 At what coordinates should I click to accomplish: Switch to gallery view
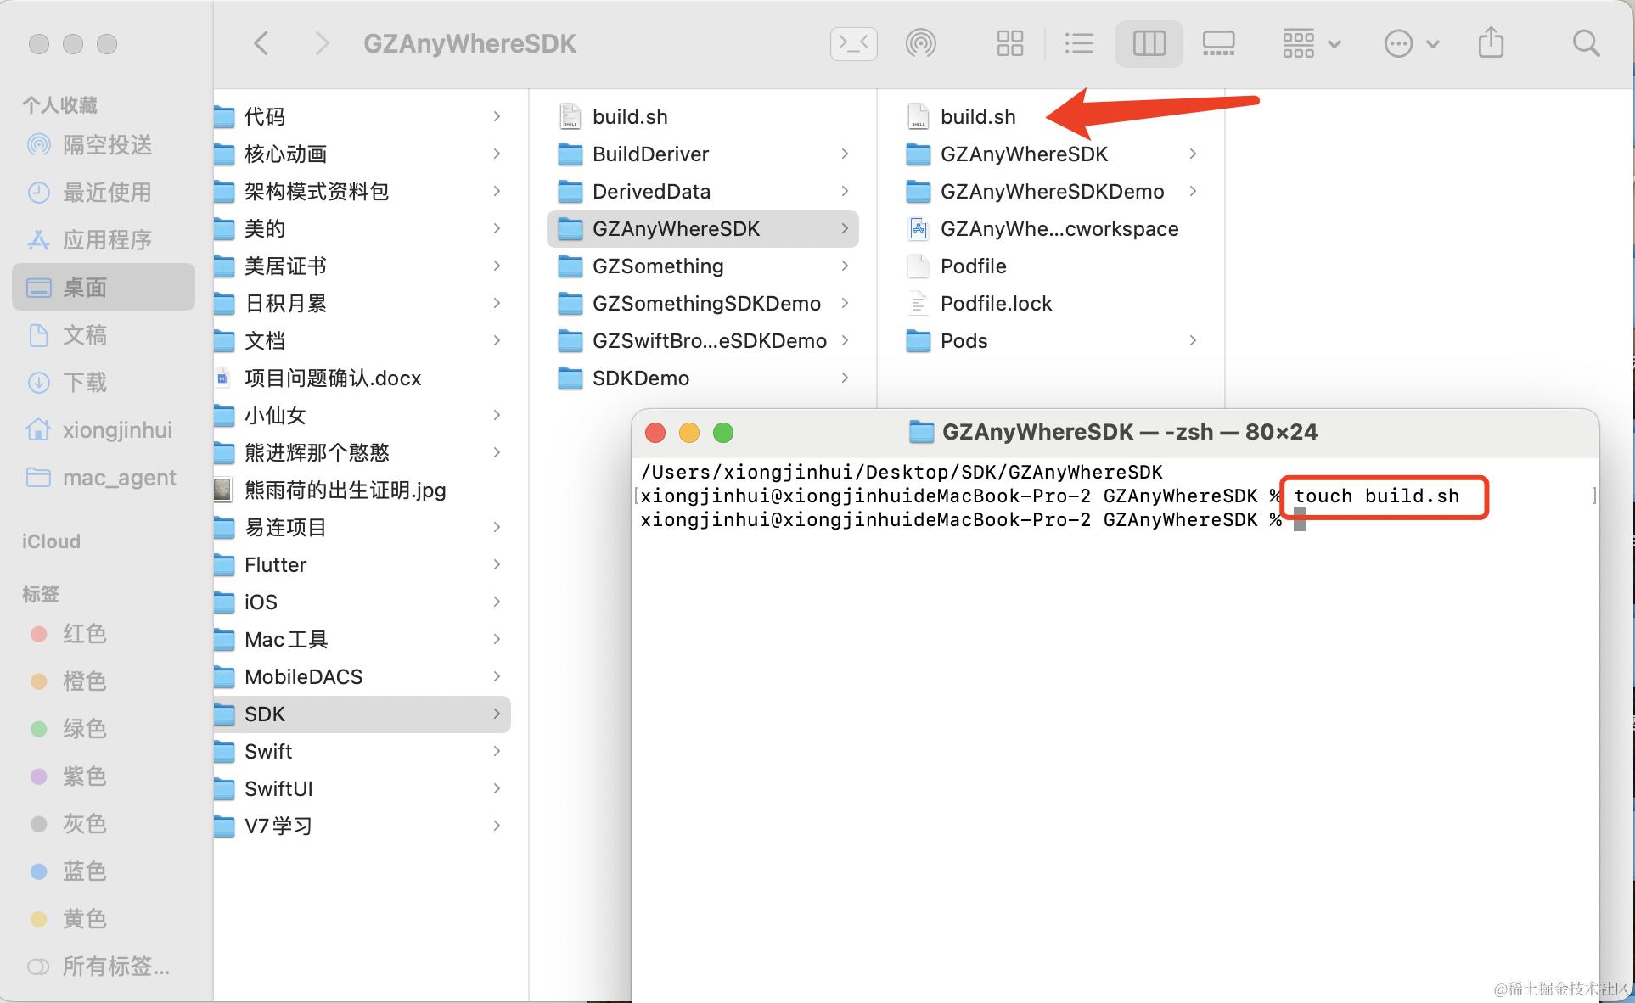click(1218, 43)
